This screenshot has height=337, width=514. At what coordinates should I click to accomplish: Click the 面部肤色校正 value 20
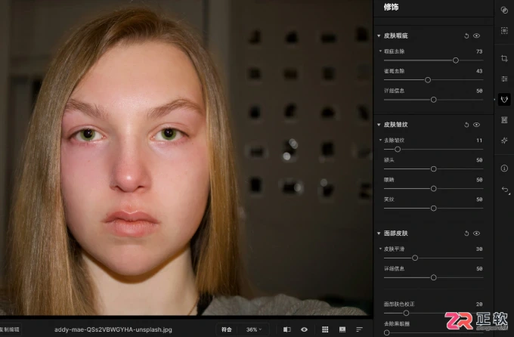coord(479,305)
